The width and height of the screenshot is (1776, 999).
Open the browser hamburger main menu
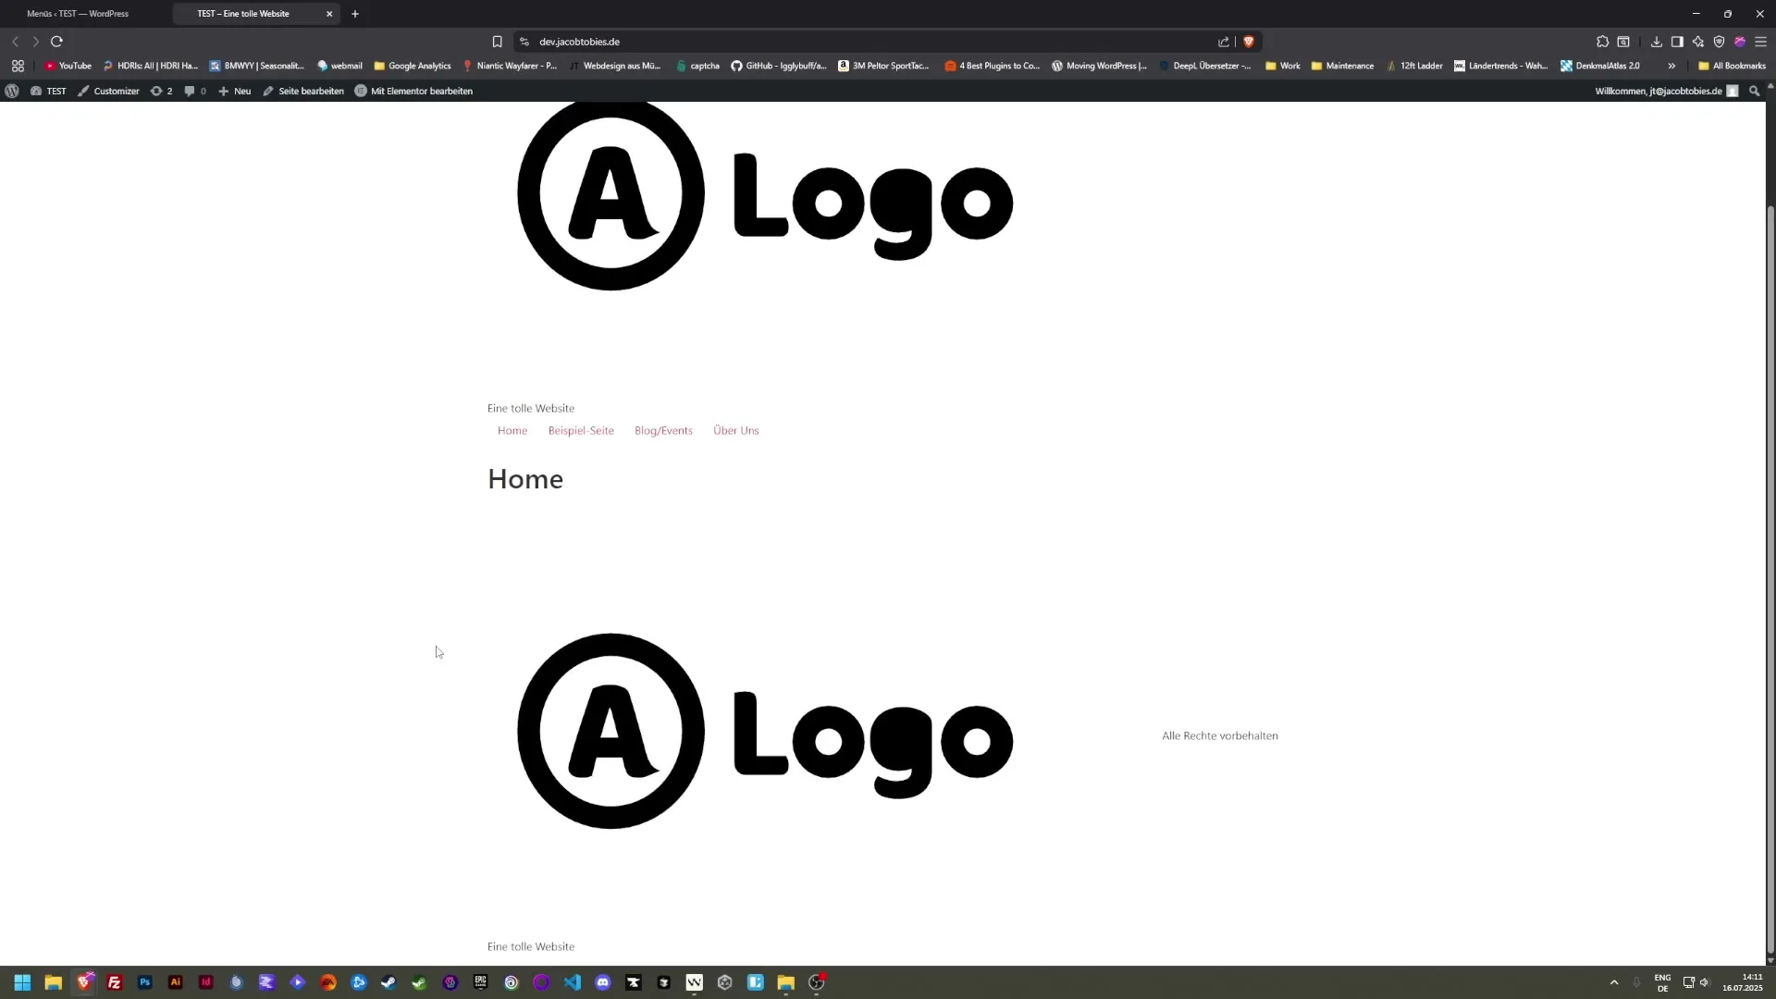pos(1760,42)
